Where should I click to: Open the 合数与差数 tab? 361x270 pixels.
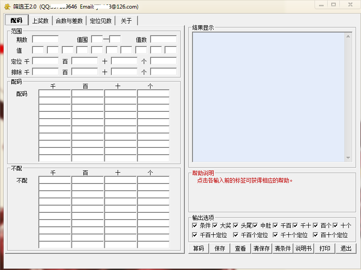pos(69,21)
